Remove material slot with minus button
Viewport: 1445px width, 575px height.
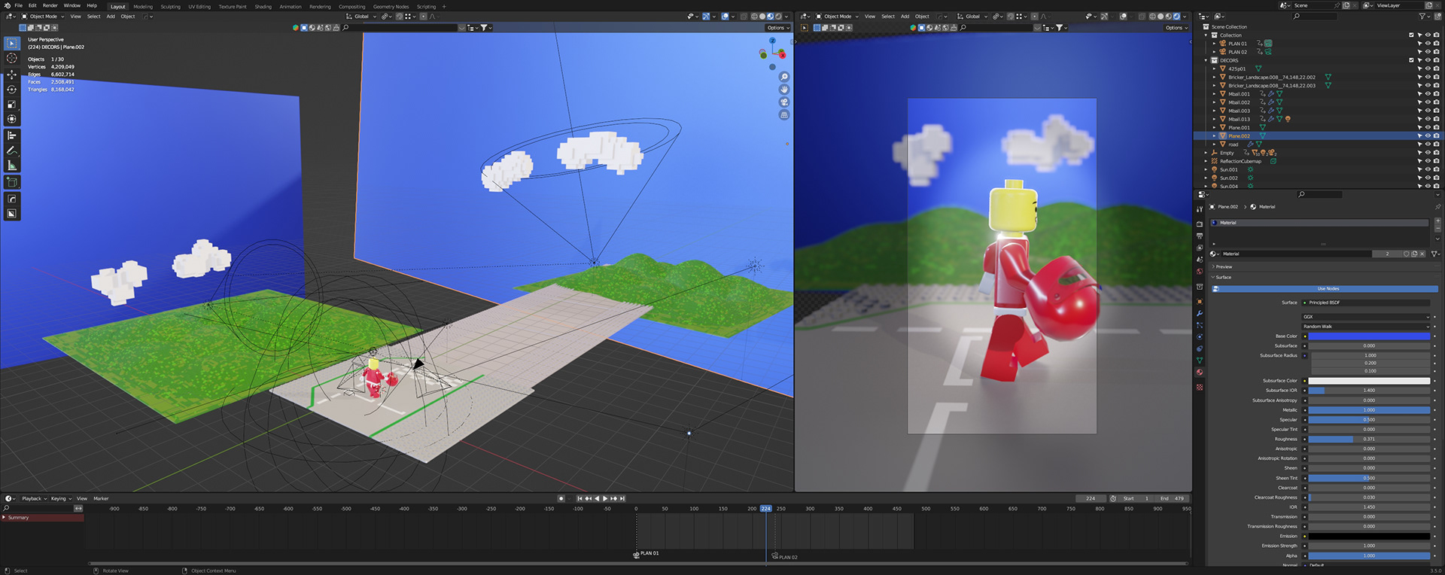point(1437,230)
